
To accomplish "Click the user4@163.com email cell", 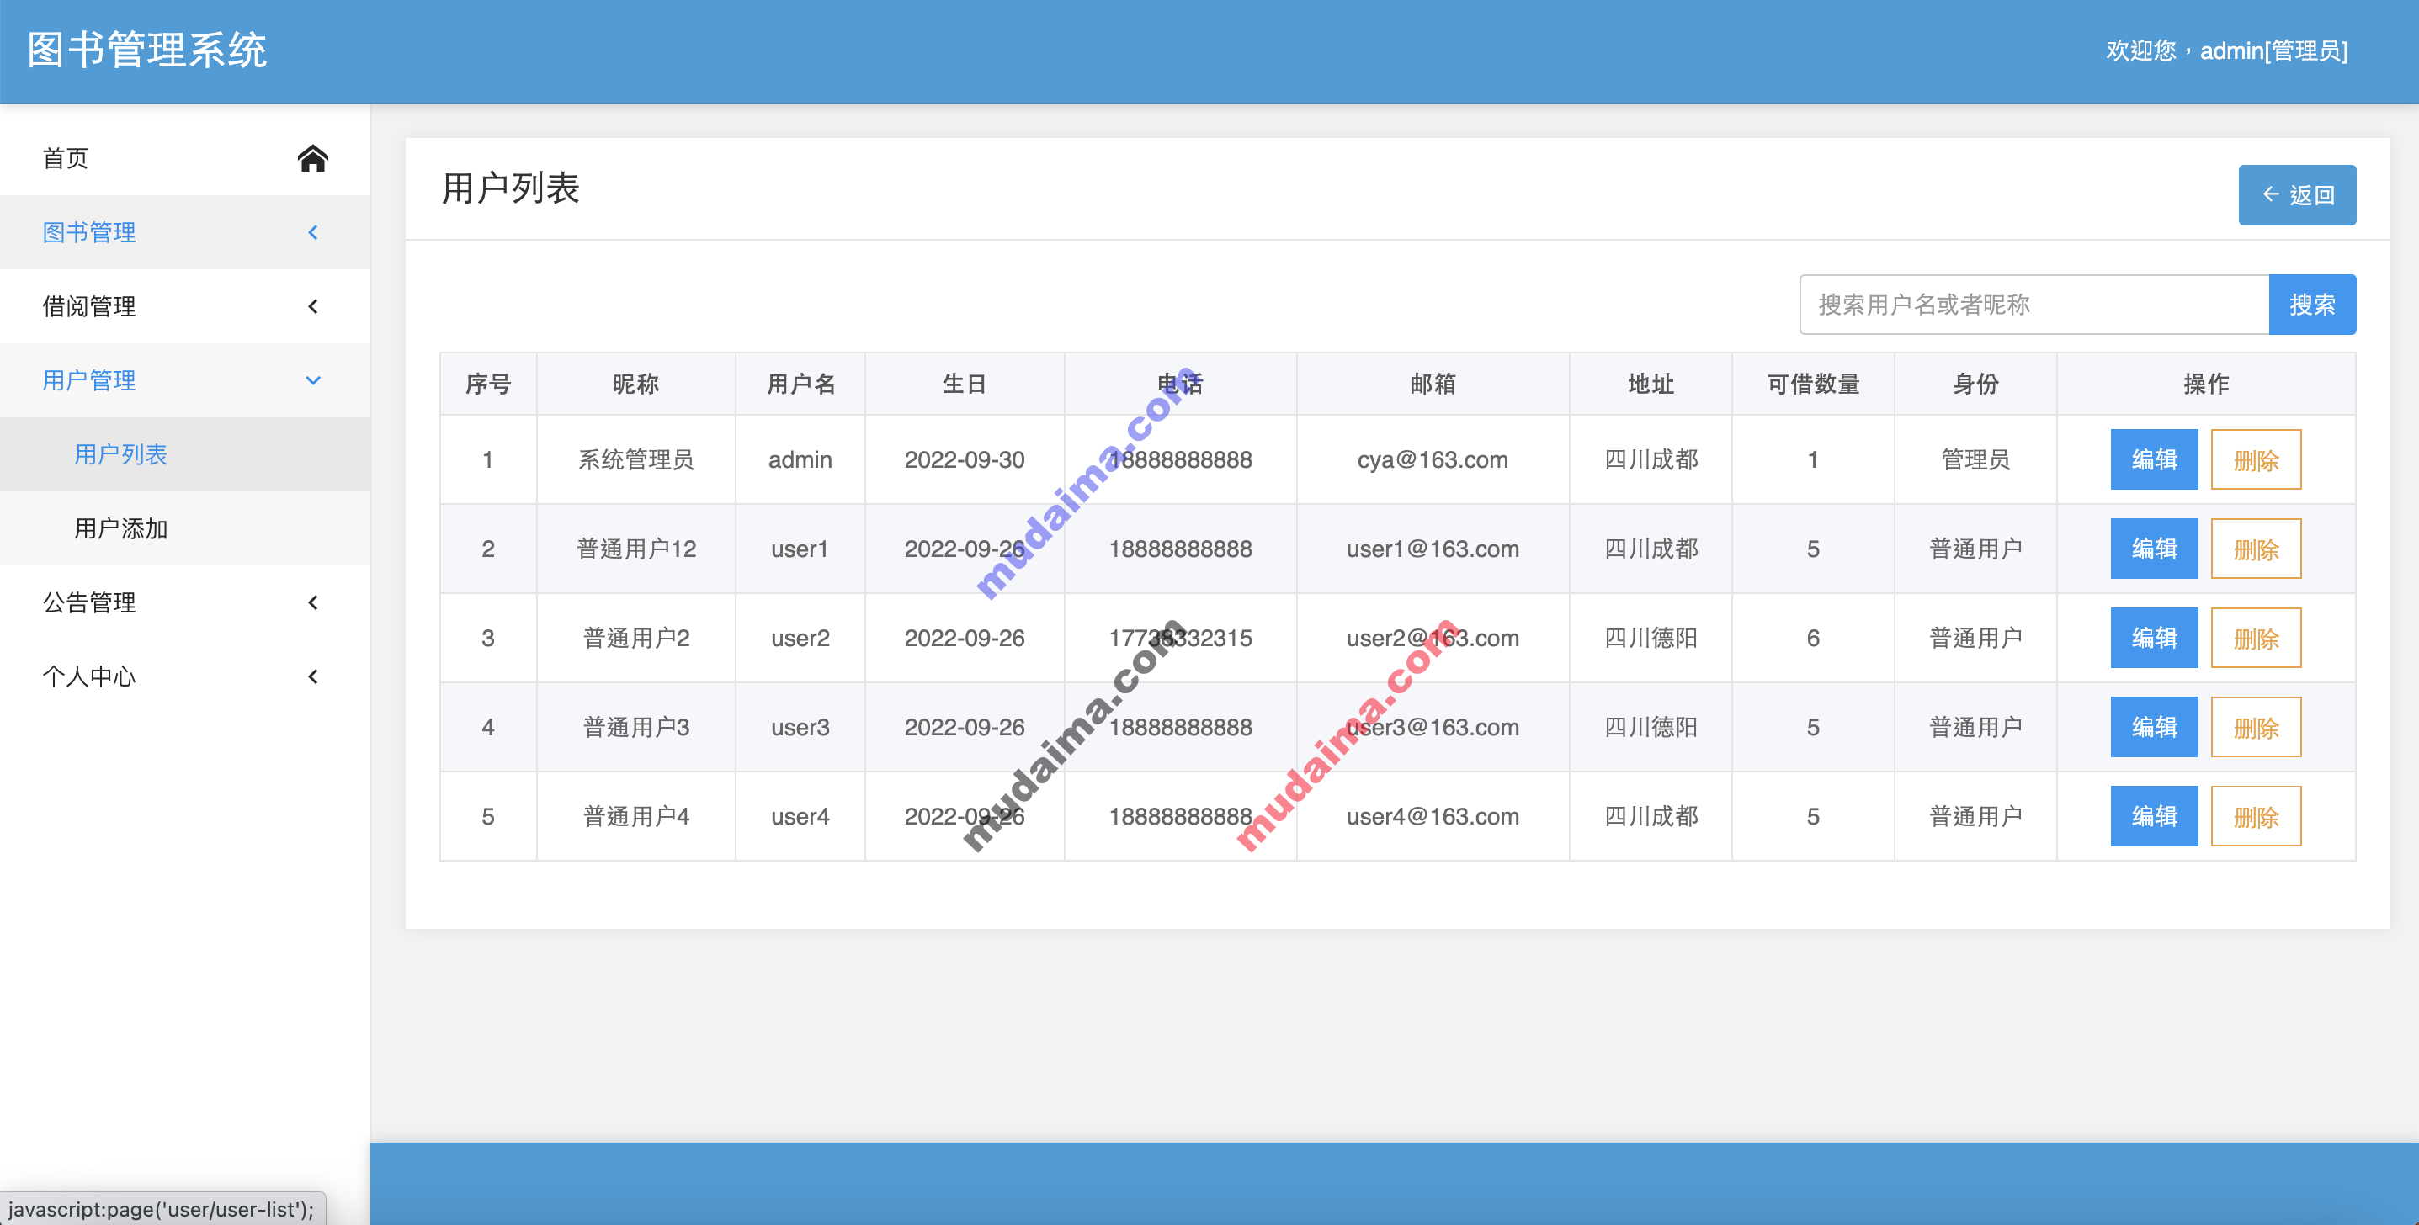I will tap(1433, 817).
